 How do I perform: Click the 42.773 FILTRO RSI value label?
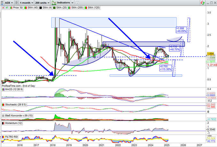click(211, 141)
